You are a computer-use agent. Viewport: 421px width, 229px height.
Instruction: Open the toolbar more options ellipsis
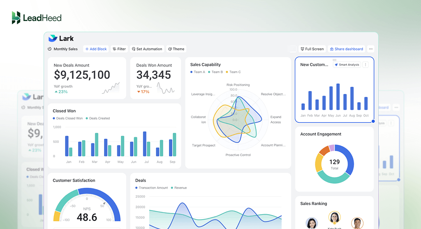[x=371, y=49]
